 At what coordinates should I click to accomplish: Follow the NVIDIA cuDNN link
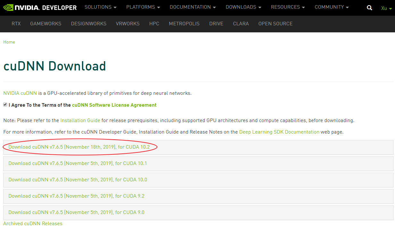(20, 93)
